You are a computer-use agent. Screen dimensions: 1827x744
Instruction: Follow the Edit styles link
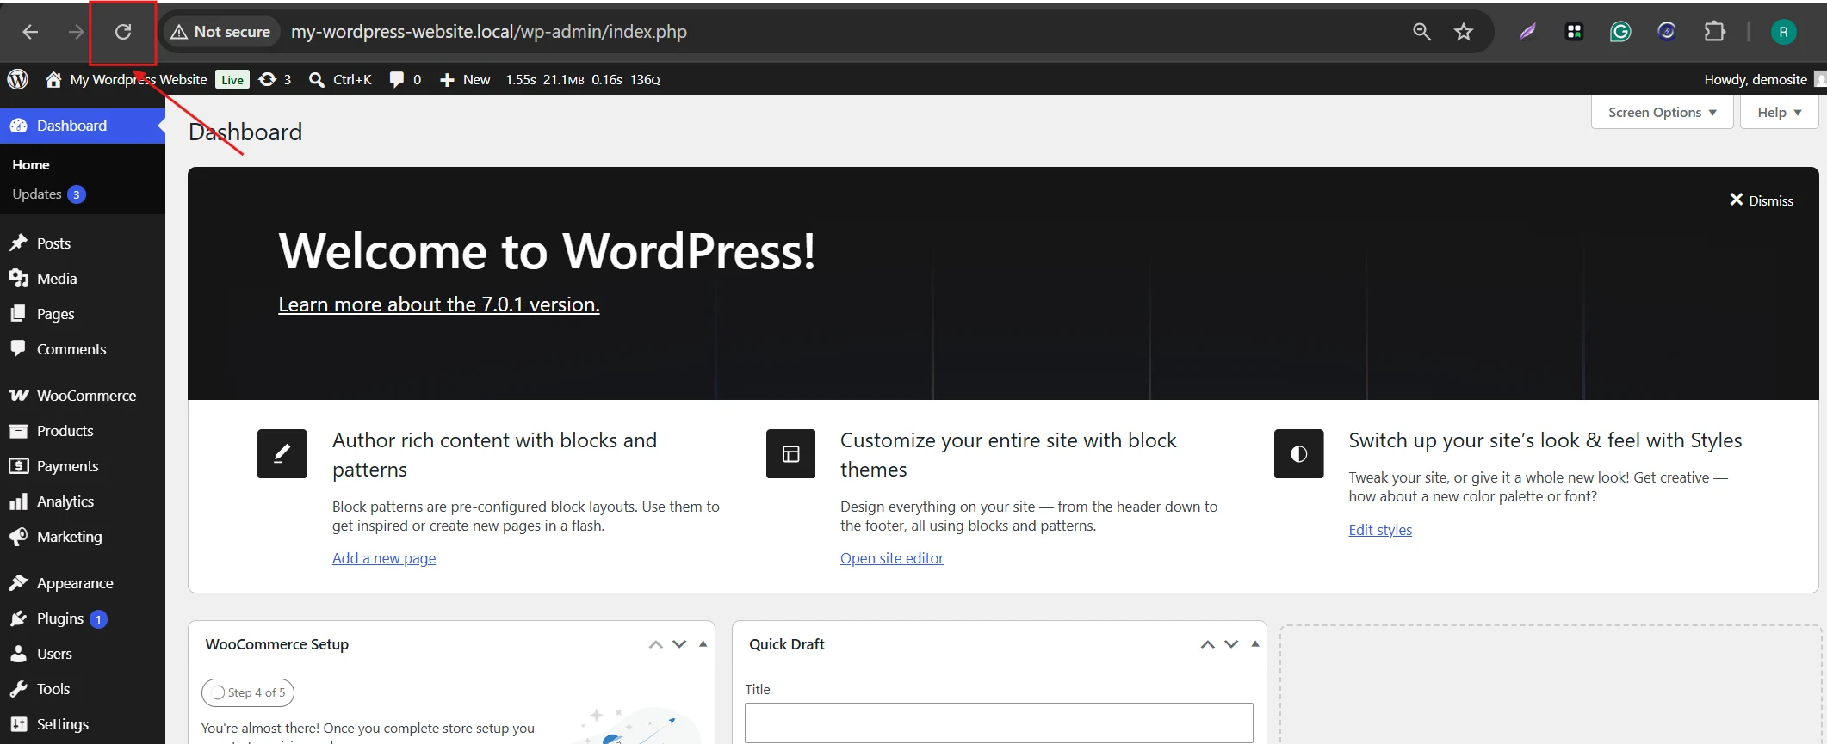click(x=1380, y=530)
